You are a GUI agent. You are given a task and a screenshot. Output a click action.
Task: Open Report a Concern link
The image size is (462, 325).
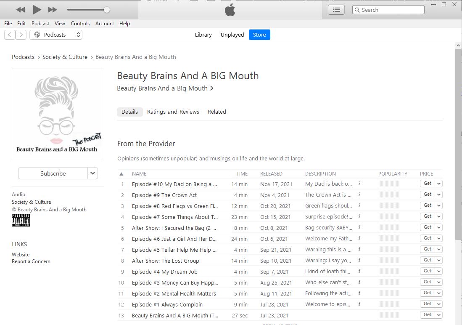pos(31,261)
